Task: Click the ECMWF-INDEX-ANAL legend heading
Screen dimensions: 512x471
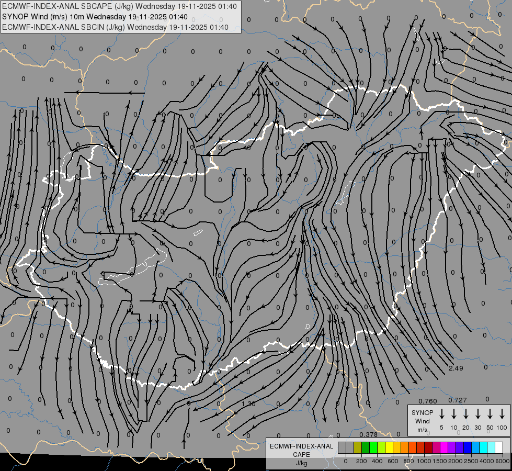Action: click(x=301, y=446)
